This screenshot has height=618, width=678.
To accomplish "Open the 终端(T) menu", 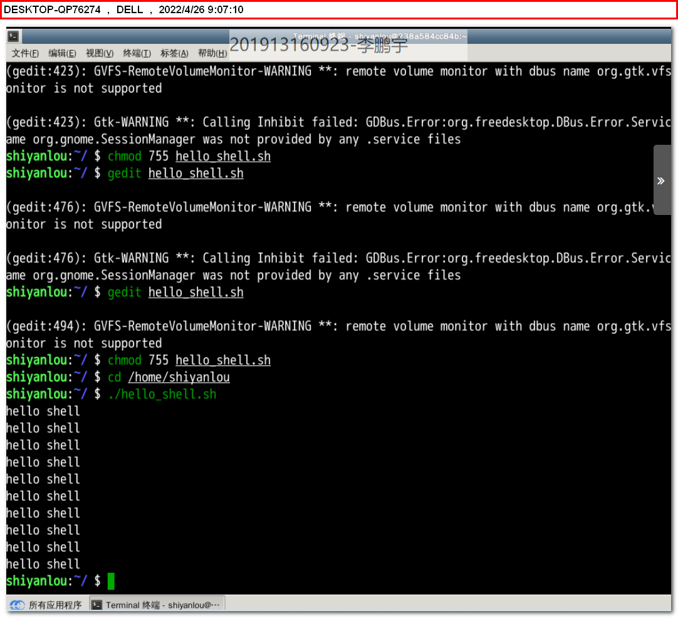I will point(137,53).
